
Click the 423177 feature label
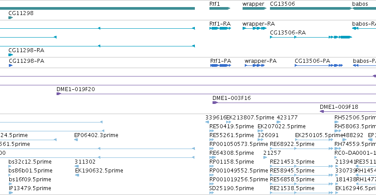click(287, 118)
